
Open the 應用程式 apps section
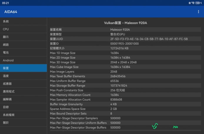coord(24,91)
